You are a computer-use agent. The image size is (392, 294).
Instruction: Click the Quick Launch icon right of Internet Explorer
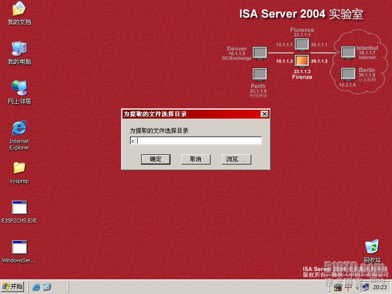point(47,287)
